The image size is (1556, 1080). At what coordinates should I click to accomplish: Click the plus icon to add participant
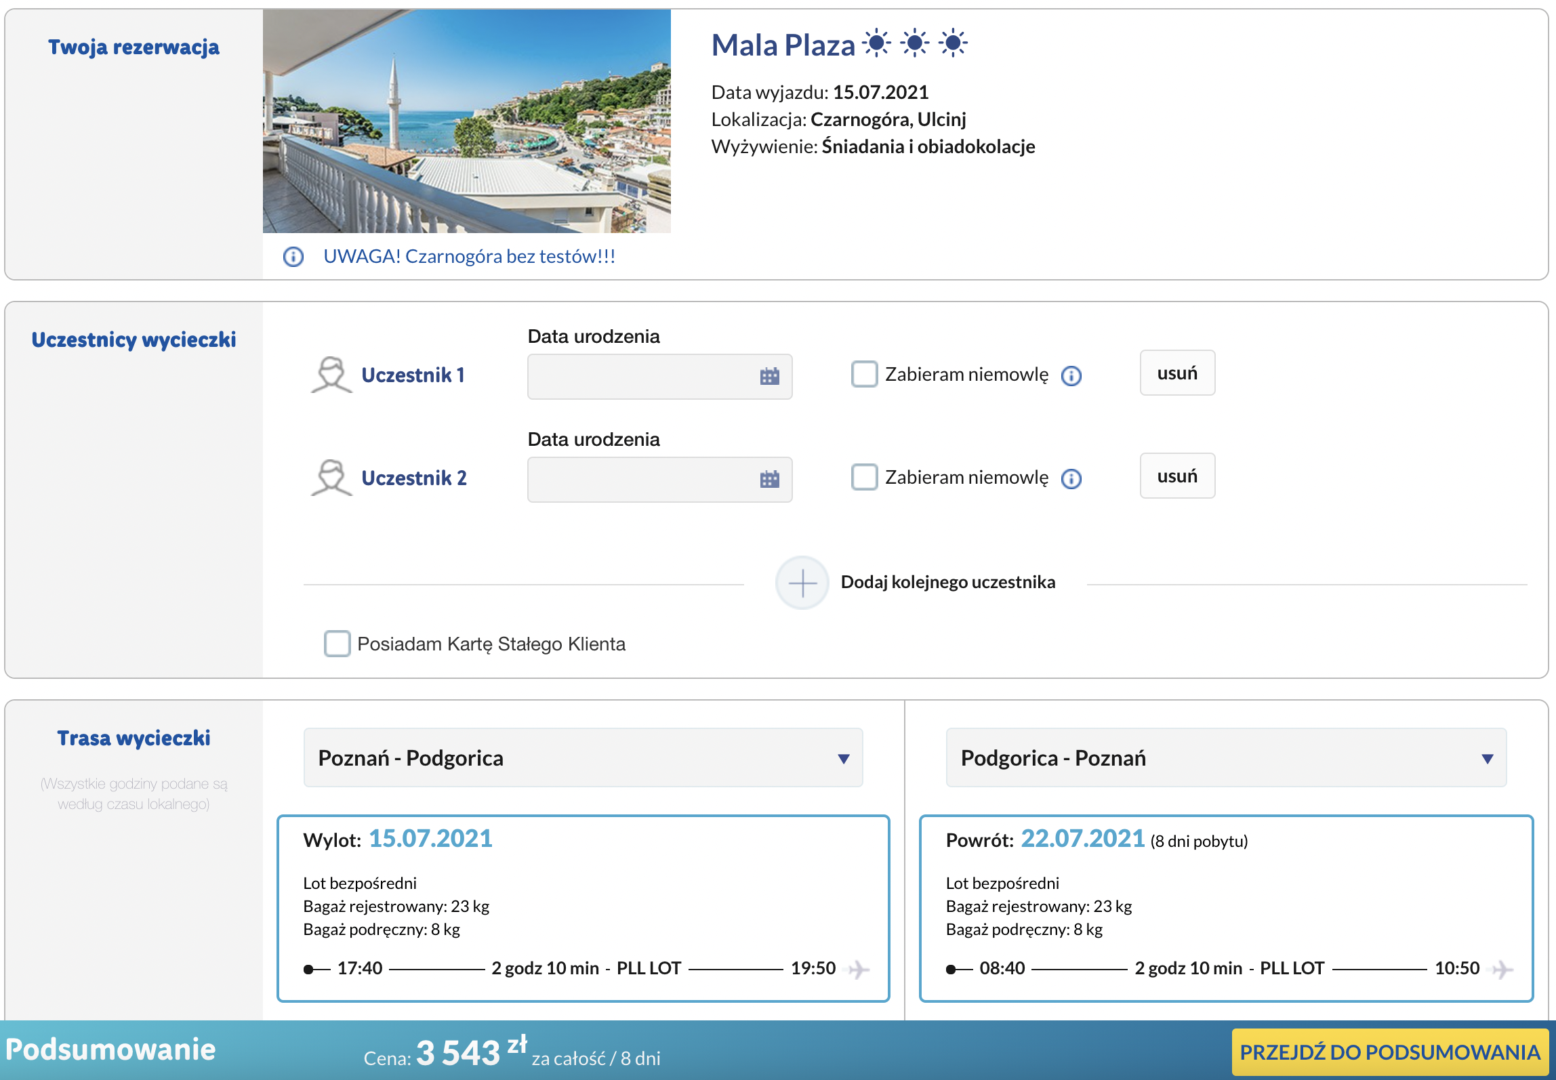[802, 583]
